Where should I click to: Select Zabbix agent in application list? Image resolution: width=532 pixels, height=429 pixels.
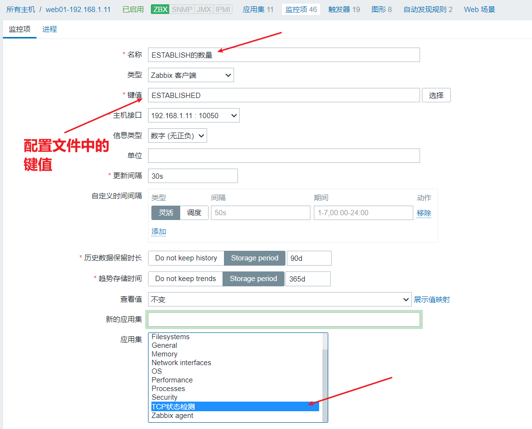(x=235, y=416)
